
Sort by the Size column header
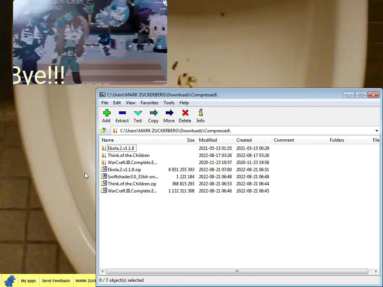point(178,140)
